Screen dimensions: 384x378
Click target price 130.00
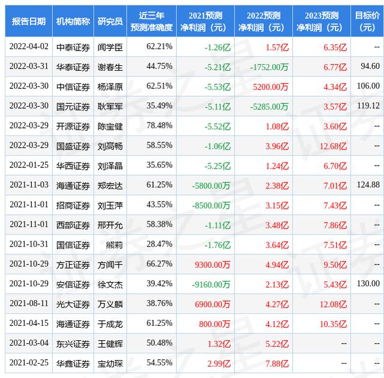[x=368, y=283]
